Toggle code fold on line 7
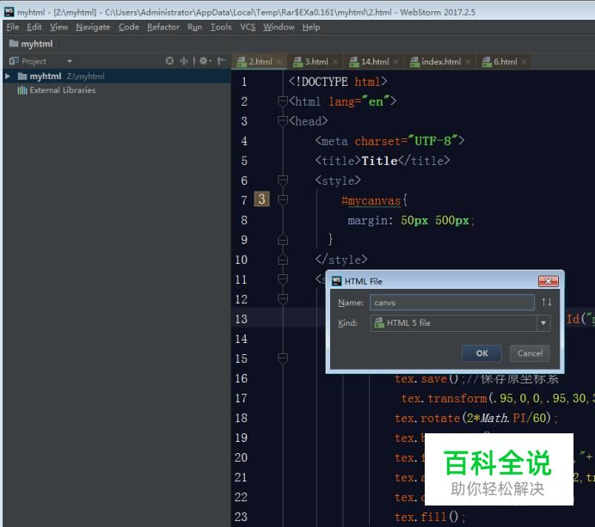Image resolution: width=595 pixels, height=527 pixels. click(283, 200)
